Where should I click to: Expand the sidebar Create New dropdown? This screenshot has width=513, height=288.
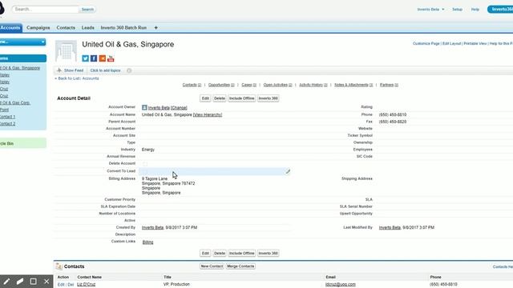pyautogui.click(x=23, y=42)
